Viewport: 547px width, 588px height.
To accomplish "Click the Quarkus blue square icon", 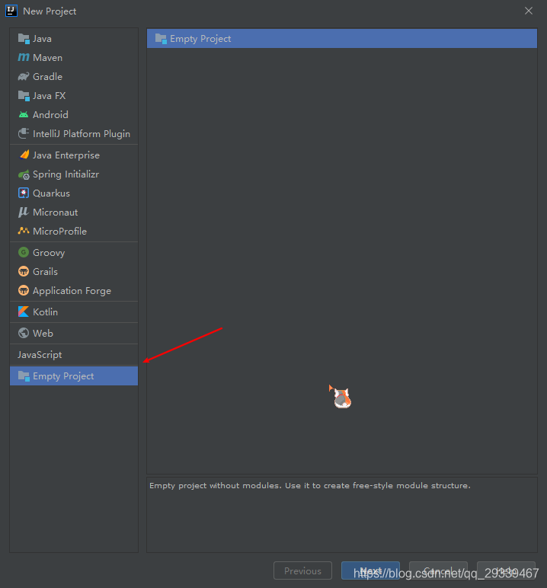I will click(x=24, y=193).
